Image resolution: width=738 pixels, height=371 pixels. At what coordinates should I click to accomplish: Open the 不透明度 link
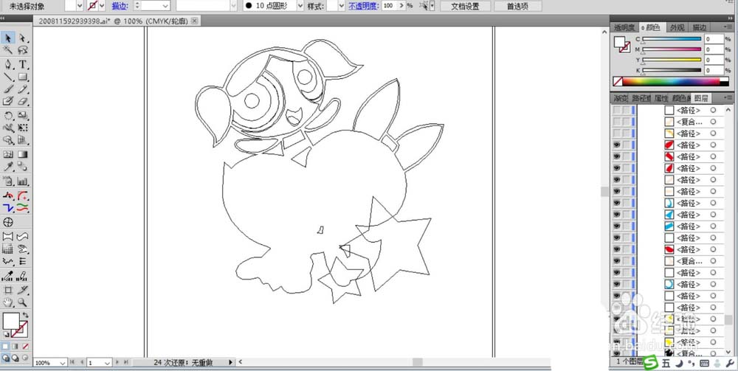[364, 6]
